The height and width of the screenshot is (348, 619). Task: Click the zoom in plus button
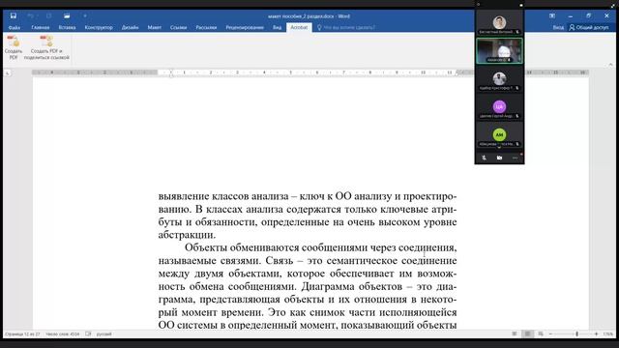[596, 334]
